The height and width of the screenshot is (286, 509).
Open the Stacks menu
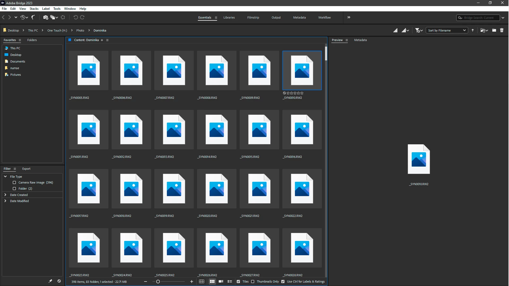click(x=34, y=9)
